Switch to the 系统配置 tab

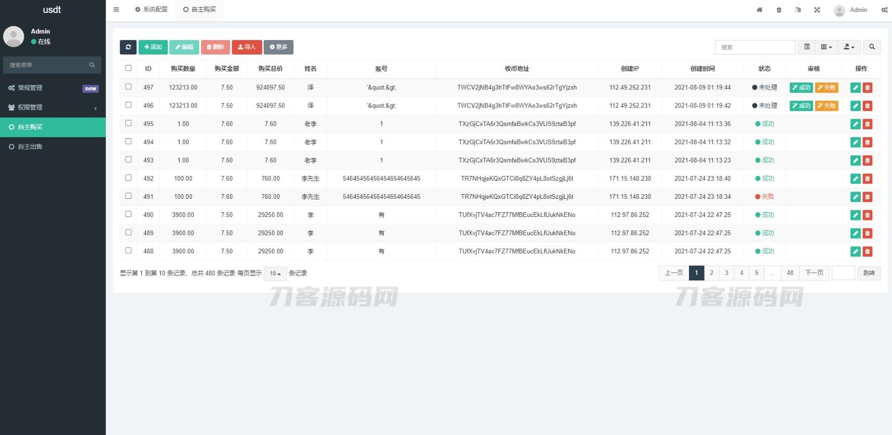[x=151, y=10]
